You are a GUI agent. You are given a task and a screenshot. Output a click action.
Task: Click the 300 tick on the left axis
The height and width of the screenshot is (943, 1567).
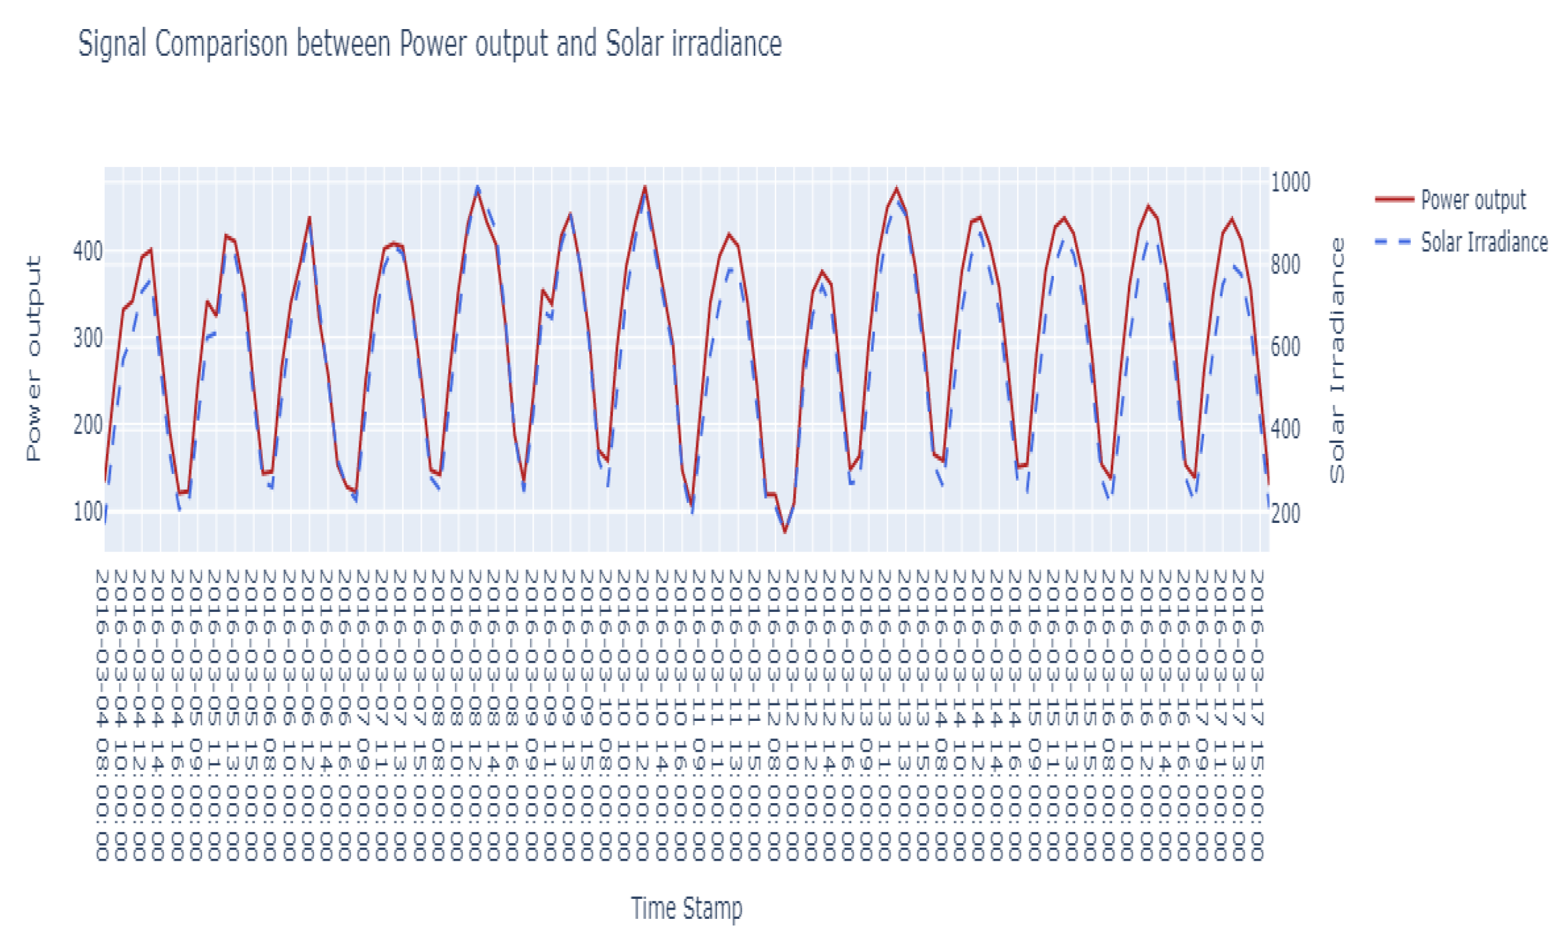[88, 338]
